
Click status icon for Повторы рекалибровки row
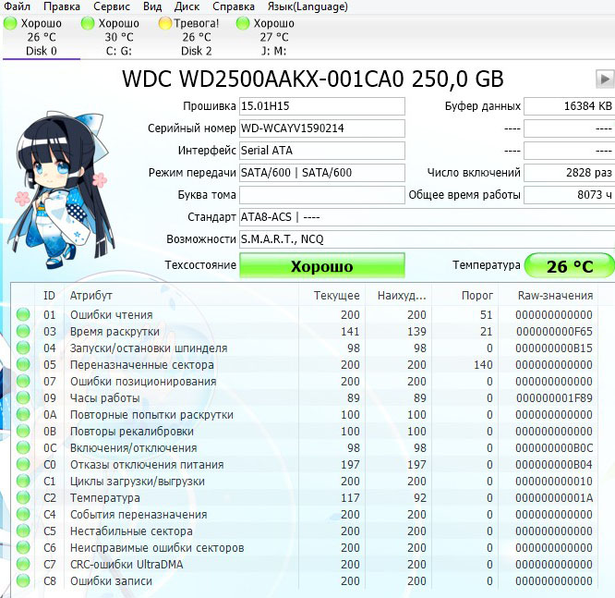(23, 431)
